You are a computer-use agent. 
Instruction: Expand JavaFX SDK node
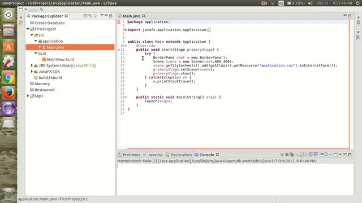click(x=32, y=72)
